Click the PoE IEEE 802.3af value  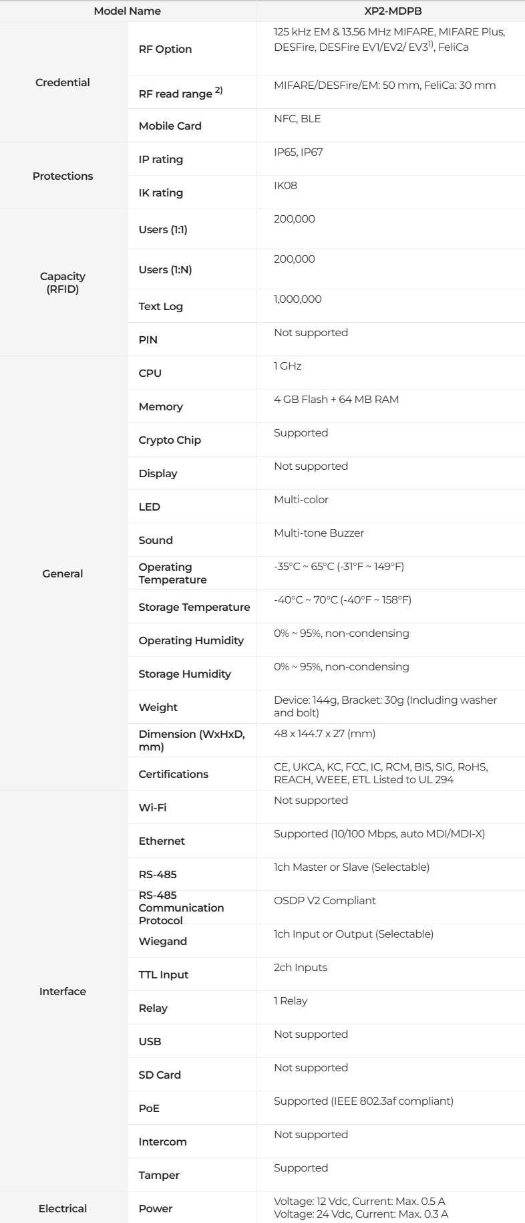363,1101
